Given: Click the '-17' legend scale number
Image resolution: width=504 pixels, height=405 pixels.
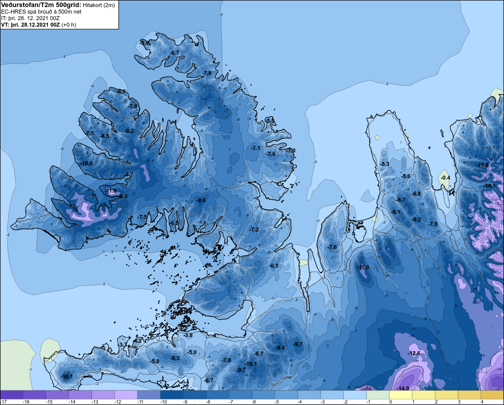Looking at the screenshot, I should 4,402.
